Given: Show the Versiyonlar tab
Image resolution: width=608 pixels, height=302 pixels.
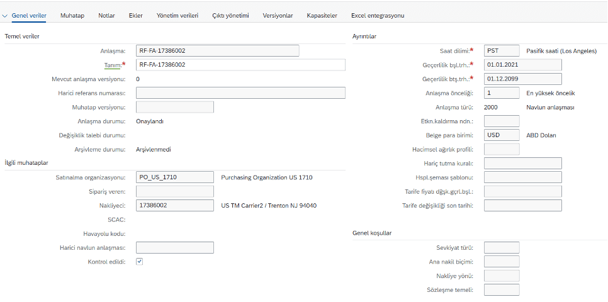Looking at the screenshot, I should click(278, 15).
